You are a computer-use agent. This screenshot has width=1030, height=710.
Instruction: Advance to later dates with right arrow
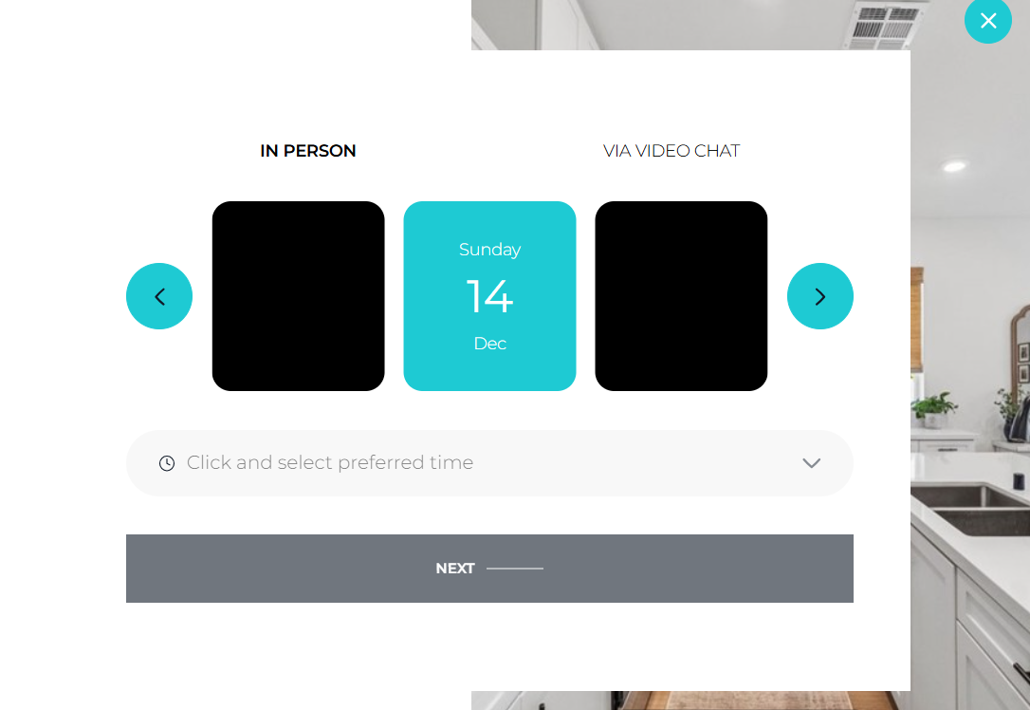pos(820,296)
